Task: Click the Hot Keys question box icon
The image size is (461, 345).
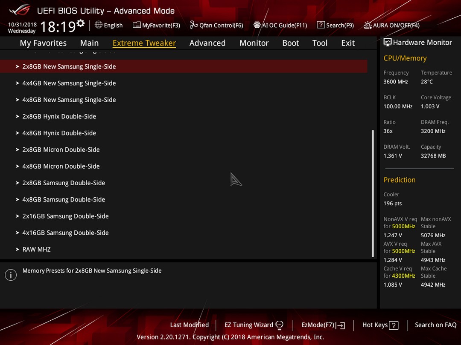Action: (394, 325)
